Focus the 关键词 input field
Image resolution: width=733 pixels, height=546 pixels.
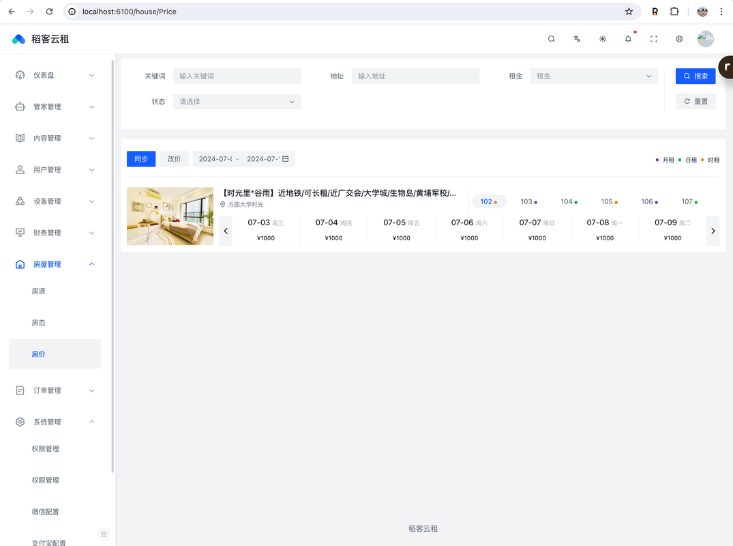point(237,76)
